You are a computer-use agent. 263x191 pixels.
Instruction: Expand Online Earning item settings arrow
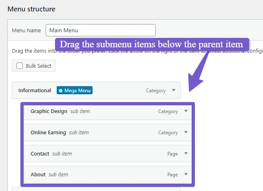pos(186,132)
